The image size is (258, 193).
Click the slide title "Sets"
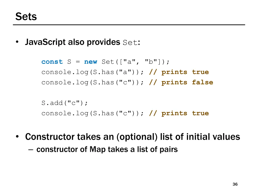point(26,17)
